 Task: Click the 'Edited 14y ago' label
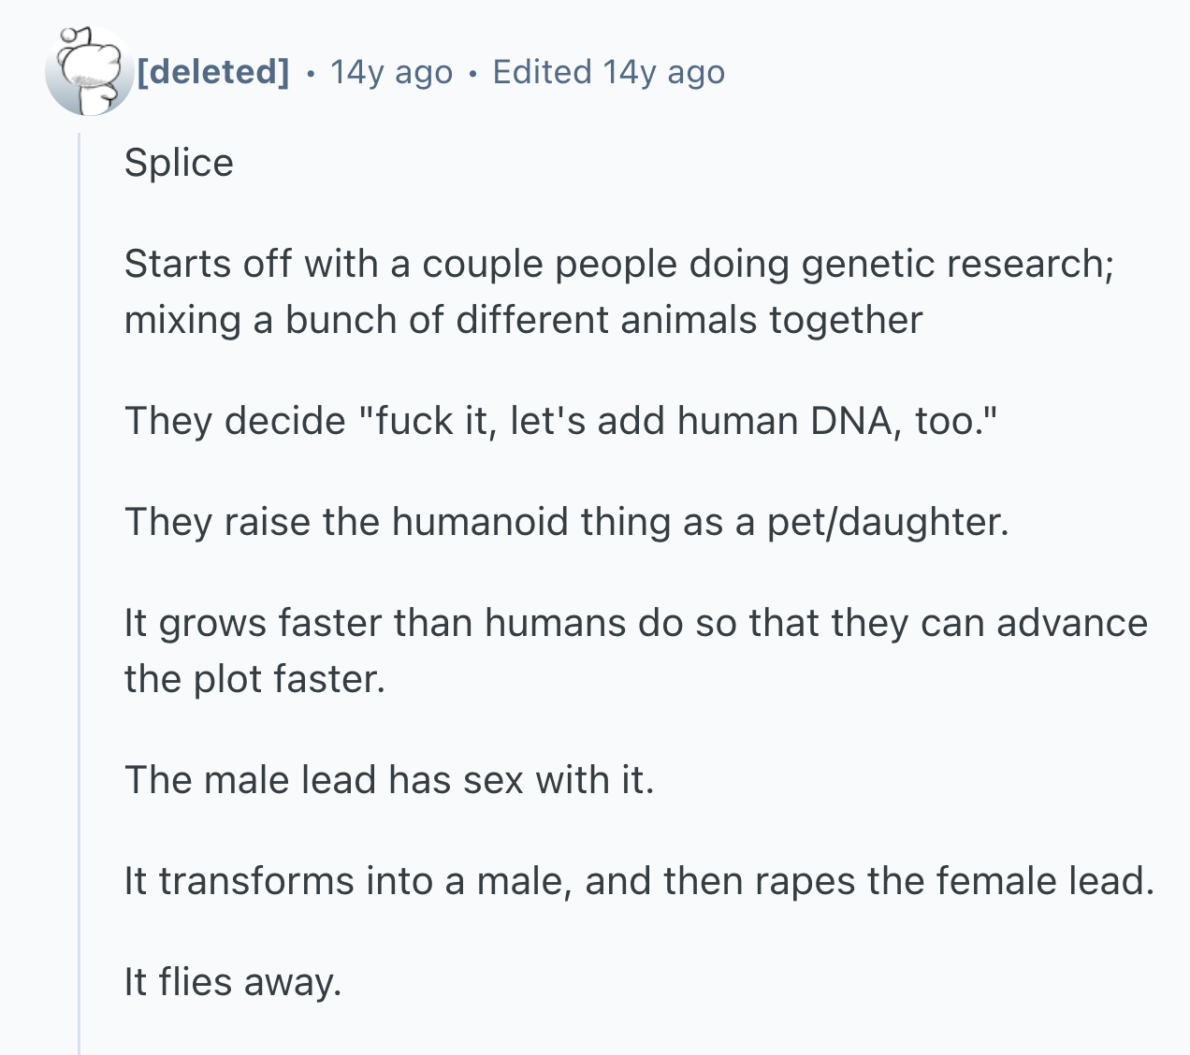(608, 72)
